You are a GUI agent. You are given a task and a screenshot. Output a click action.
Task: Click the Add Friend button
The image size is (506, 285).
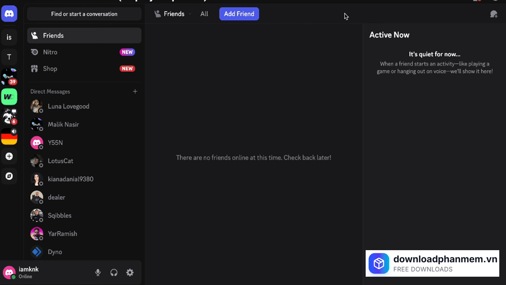239,13
